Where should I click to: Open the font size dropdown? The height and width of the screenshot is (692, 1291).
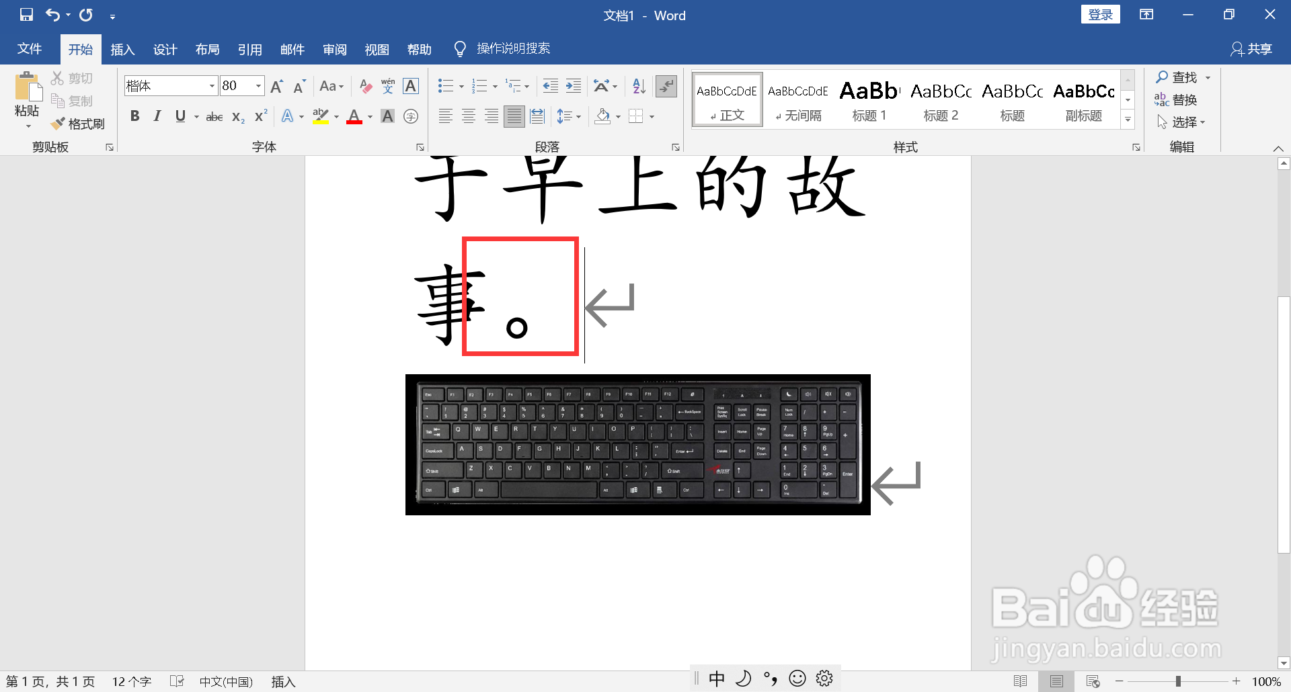tap(258, 86)
